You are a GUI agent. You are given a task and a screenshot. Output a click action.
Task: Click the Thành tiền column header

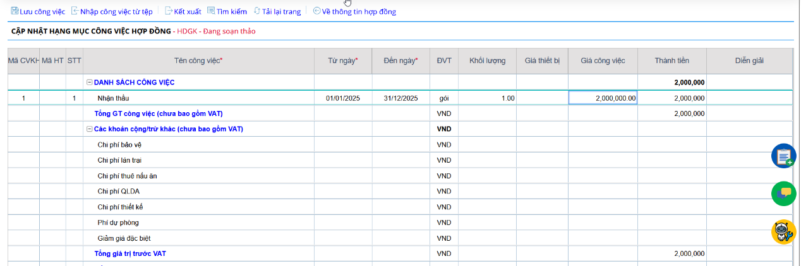point(672,61)
